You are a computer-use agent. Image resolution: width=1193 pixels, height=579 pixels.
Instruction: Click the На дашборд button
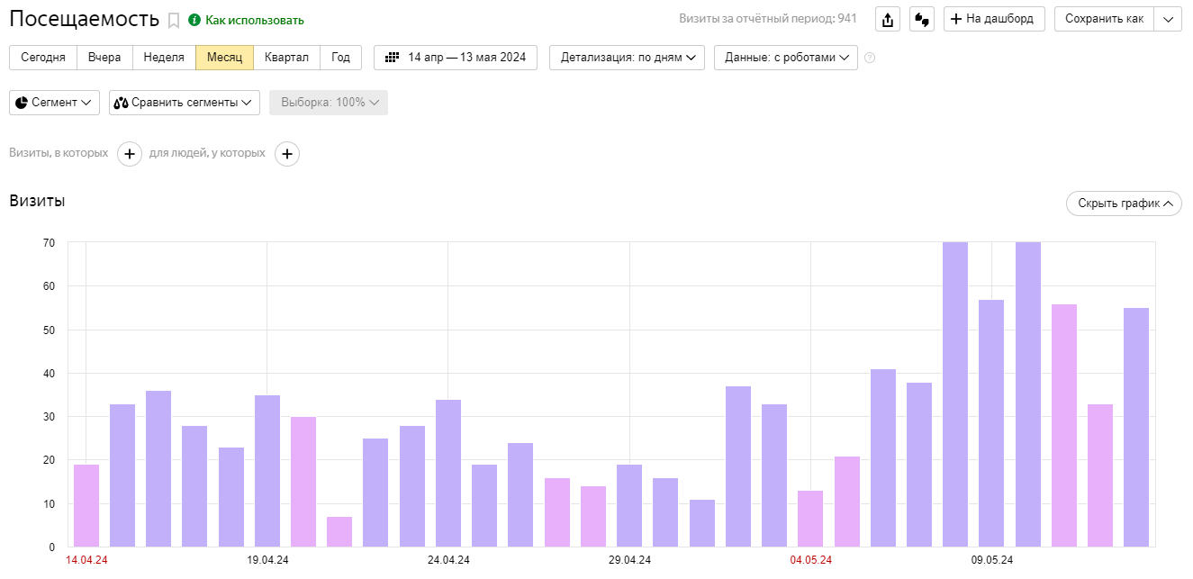(x=994, y=19)
